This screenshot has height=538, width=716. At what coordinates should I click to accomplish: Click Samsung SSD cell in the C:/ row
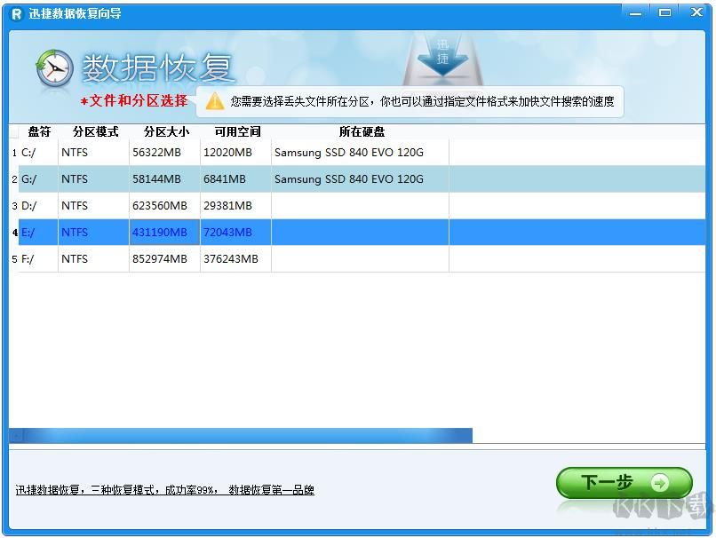(x=360, y=153)
